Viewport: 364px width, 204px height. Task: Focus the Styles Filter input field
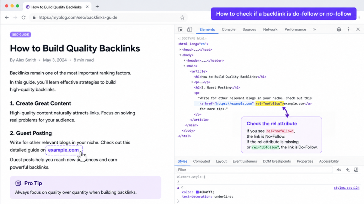tap(255, 170)
